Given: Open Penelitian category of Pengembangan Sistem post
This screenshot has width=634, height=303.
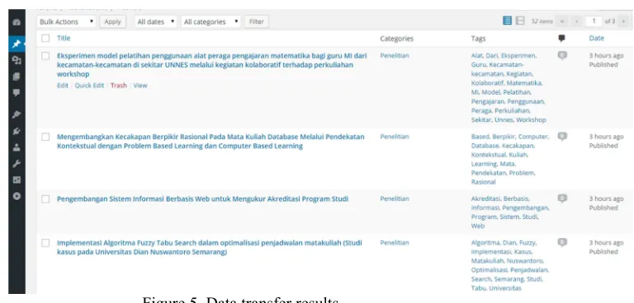Looking at the screenshot, I should 395,199.
